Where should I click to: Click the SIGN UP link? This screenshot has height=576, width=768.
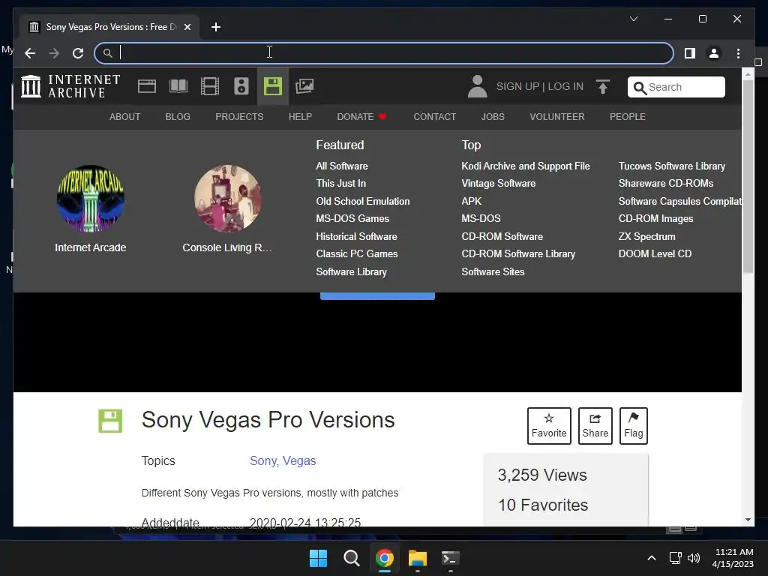[517, 86]
